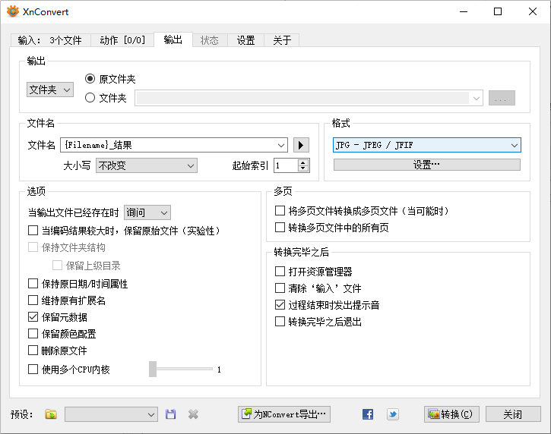Click the browse folder '...' button
The image size is (551, 434).
(x=502, y=98)
